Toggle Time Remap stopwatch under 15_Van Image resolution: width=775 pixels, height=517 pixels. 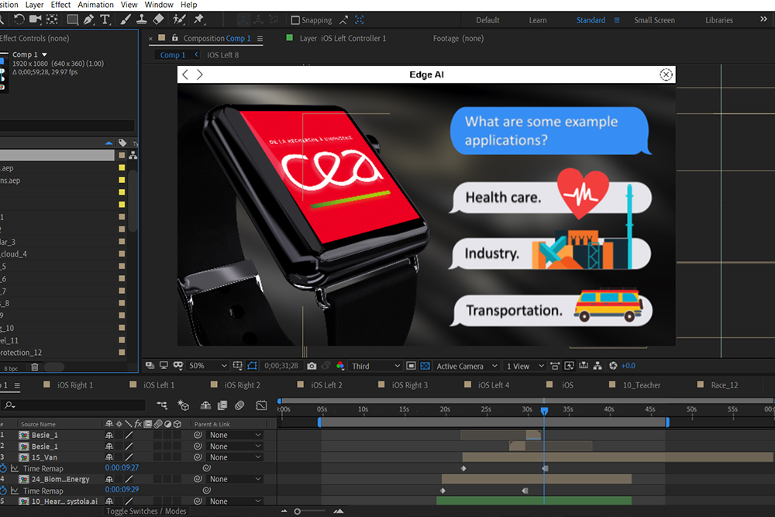click(3, 468)
